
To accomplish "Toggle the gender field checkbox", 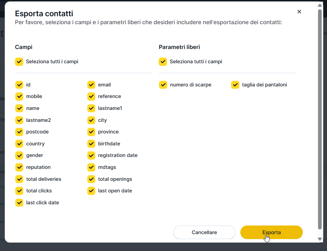I will [x=19, y=155].
